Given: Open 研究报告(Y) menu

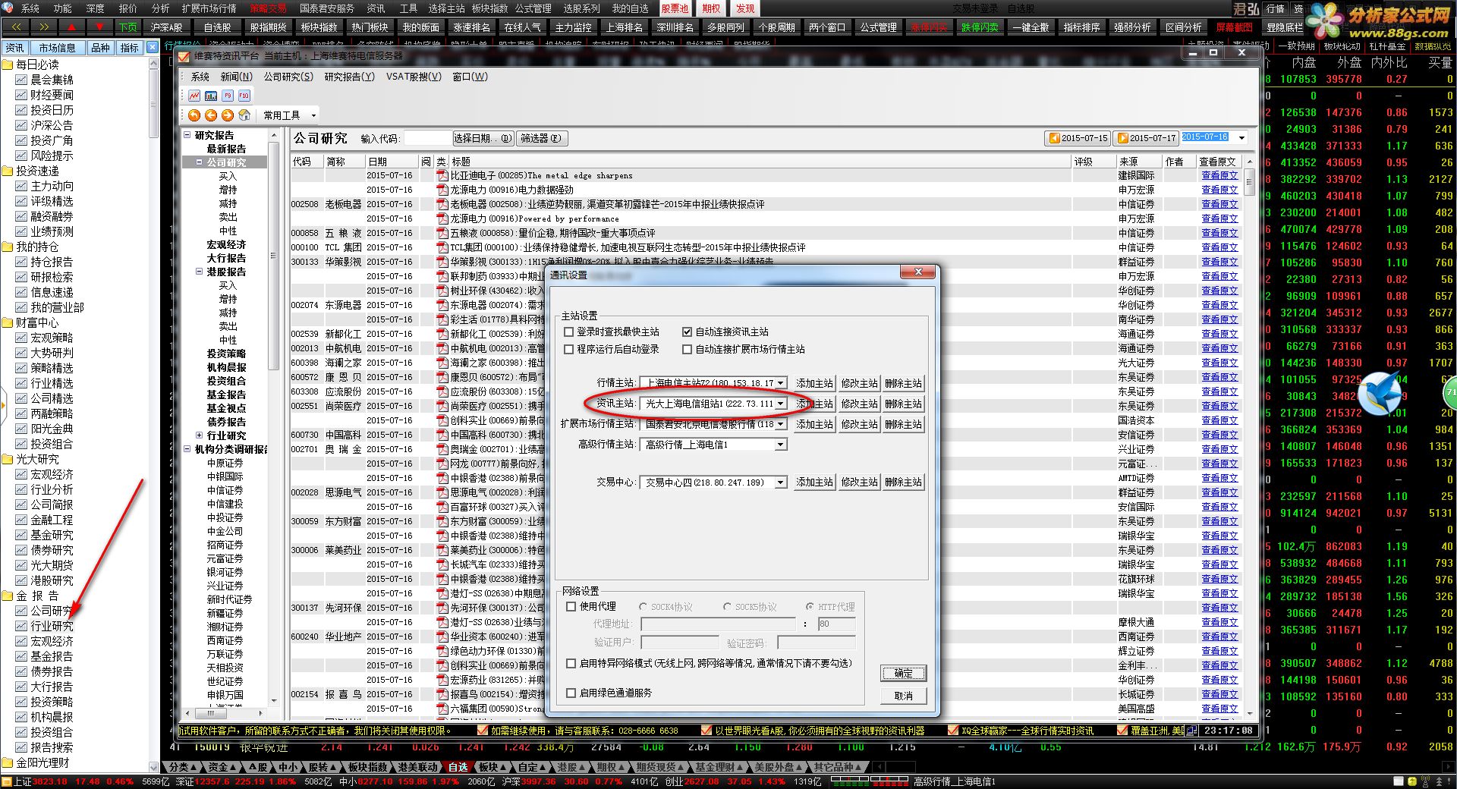Looking at the screenshot, I should click(349, 77).
